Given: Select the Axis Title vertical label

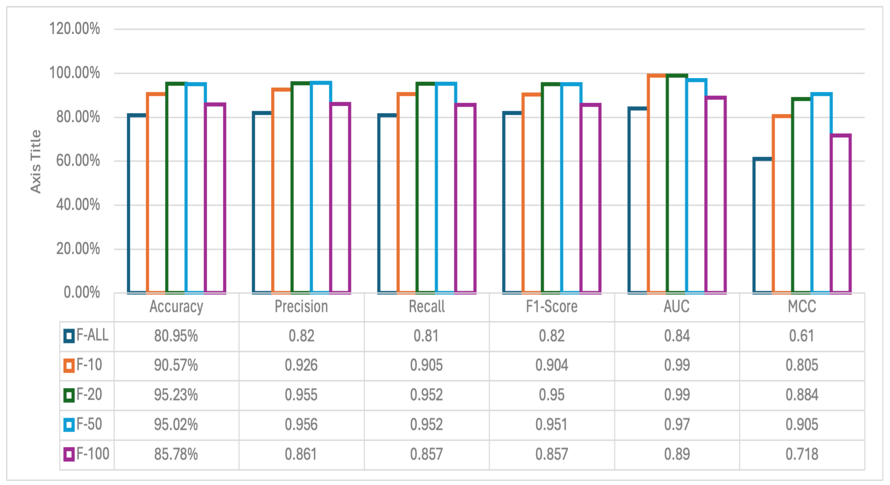Looking at the screenshot, I should click(36, 161).
